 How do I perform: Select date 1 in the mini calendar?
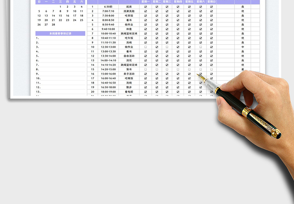[x=60, y=7]
